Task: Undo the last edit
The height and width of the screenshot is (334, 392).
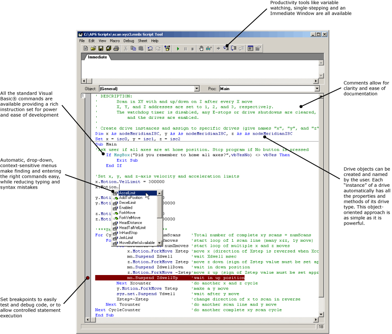Action: click(x=151, y=48)
